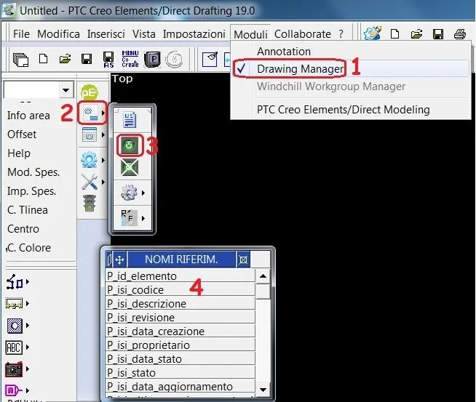Click the wrench and screwdriver tools icon
Image resolution: width=476 pixels, height=402 pixels.
point(90,182)
